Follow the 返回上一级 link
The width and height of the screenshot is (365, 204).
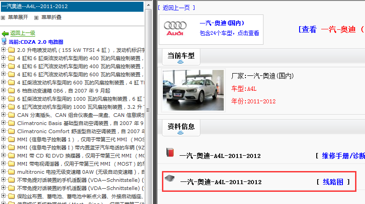[23, 33]
